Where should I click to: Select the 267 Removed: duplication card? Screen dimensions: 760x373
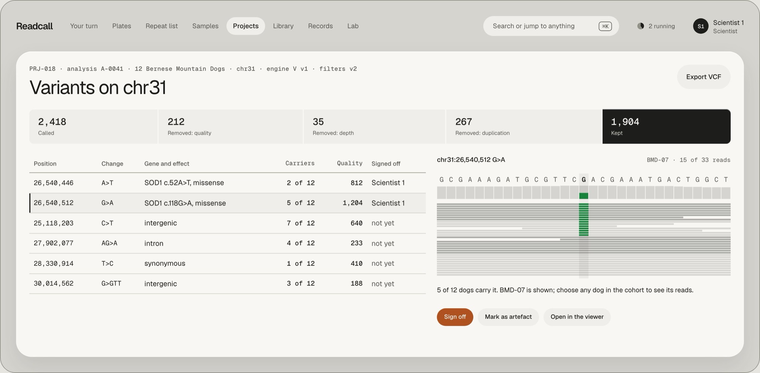pyautogui.click(x=524, y=127)
